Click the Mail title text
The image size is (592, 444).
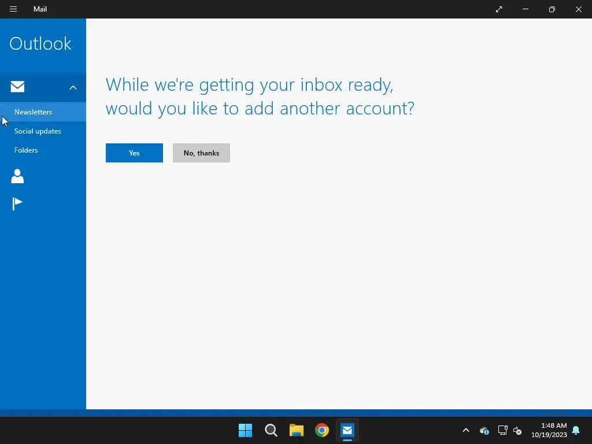pos(40,9)
